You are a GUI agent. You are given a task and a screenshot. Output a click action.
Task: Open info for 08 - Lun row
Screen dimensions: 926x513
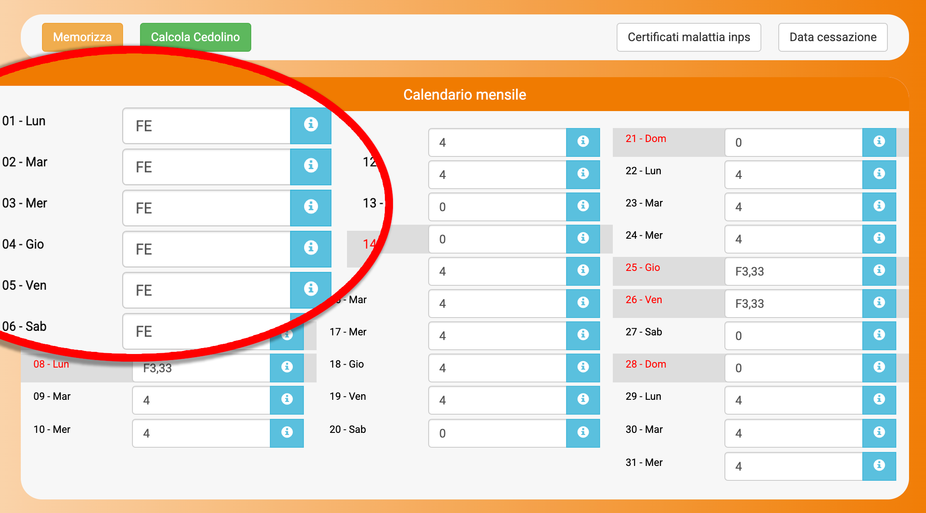[x=287, y=367]
